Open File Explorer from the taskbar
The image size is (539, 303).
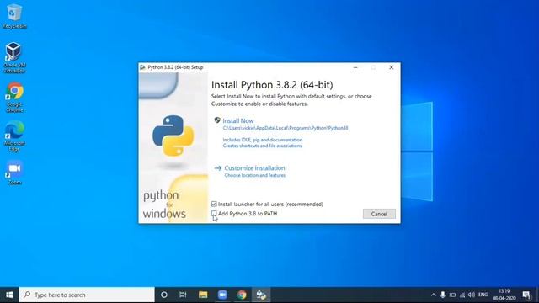pyautogui.click(x=203, y=295)
